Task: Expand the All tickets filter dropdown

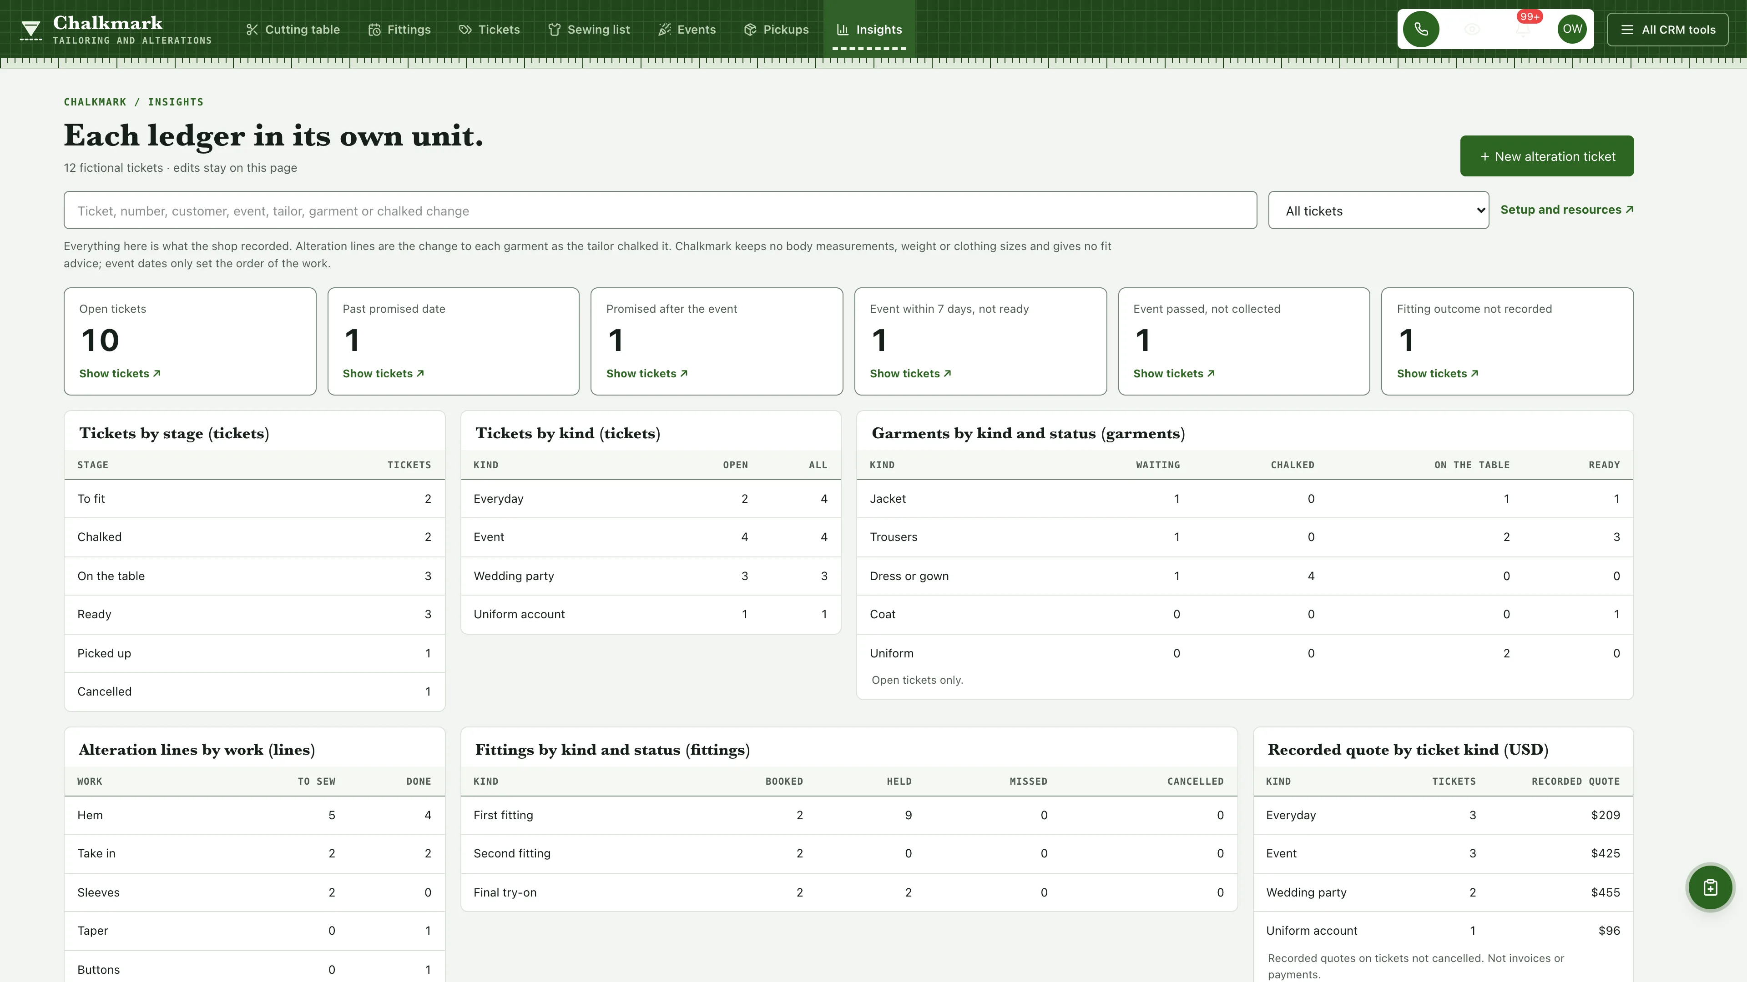Action: point(1378,210)
